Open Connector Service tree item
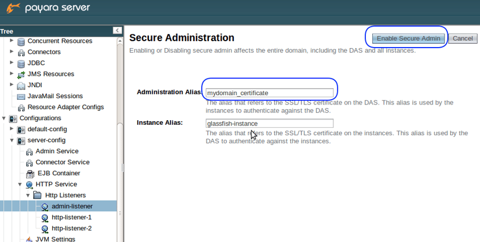Viewport: 480px width, 242px height. point(62,162)
